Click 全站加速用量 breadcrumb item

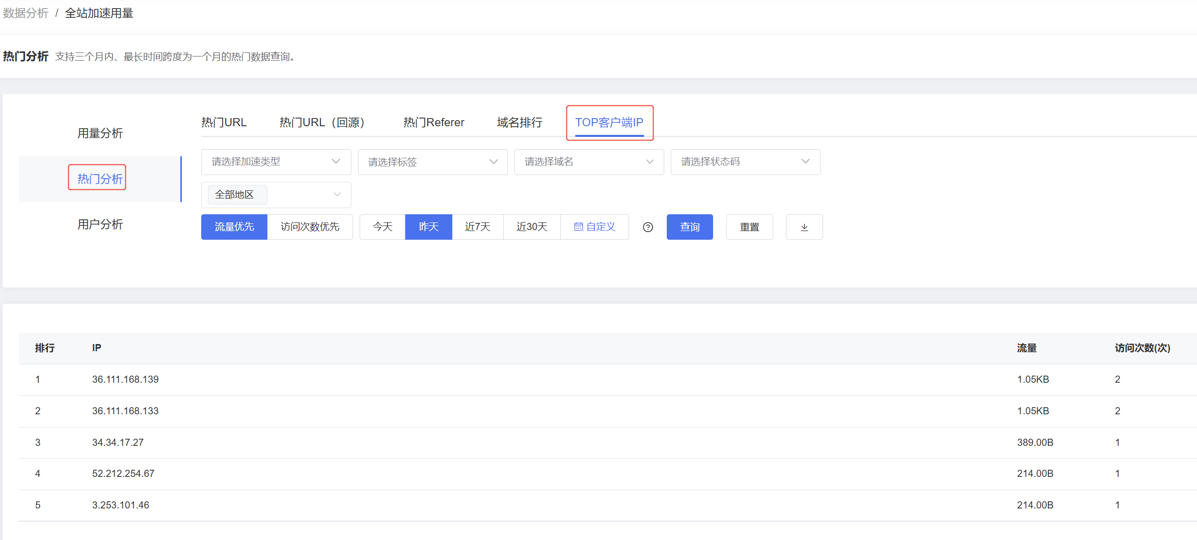coord(99,13)
